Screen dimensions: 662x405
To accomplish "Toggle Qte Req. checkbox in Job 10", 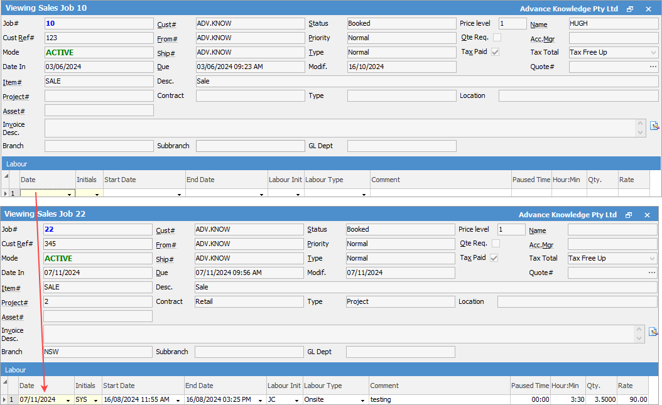I will point(497,38).
